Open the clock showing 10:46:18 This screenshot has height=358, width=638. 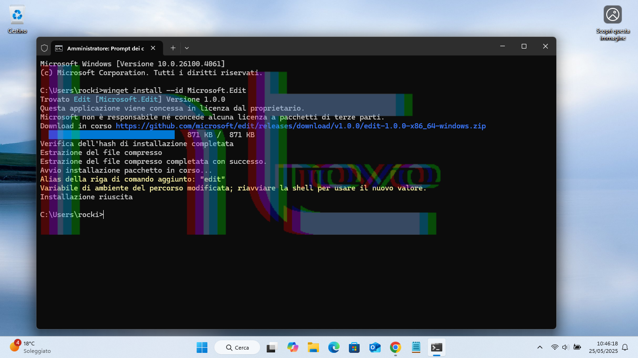coord(603,347)
